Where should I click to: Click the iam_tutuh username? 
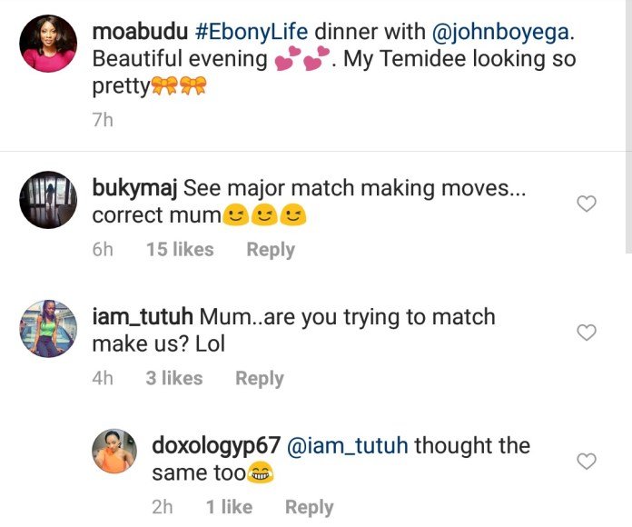click(x=143, y=318)
